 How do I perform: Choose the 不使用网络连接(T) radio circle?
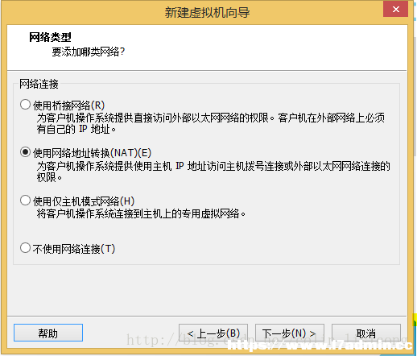click(25, 248)
